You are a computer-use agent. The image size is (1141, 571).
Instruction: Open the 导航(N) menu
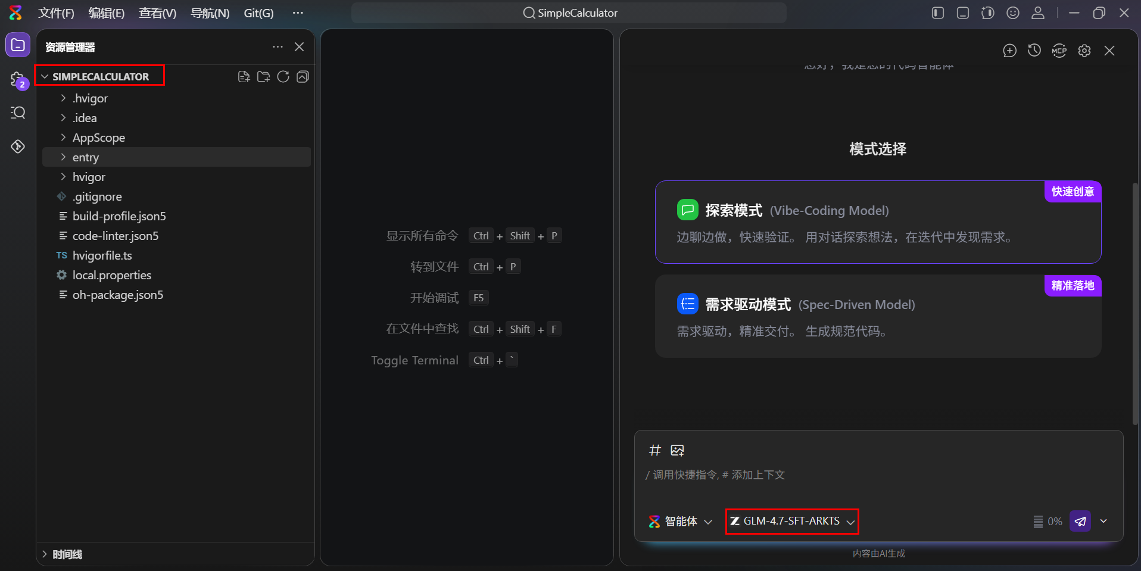click(210, 13)
